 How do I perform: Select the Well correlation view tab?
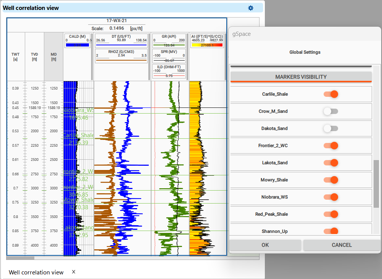pyautogui.click(x=36, y=272)
